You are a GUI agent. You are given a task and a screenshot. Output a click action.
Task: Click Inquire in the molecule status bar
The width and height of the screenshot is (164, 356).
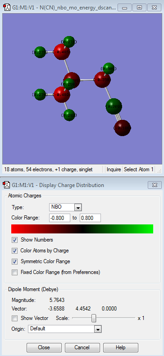pos(114,169)
